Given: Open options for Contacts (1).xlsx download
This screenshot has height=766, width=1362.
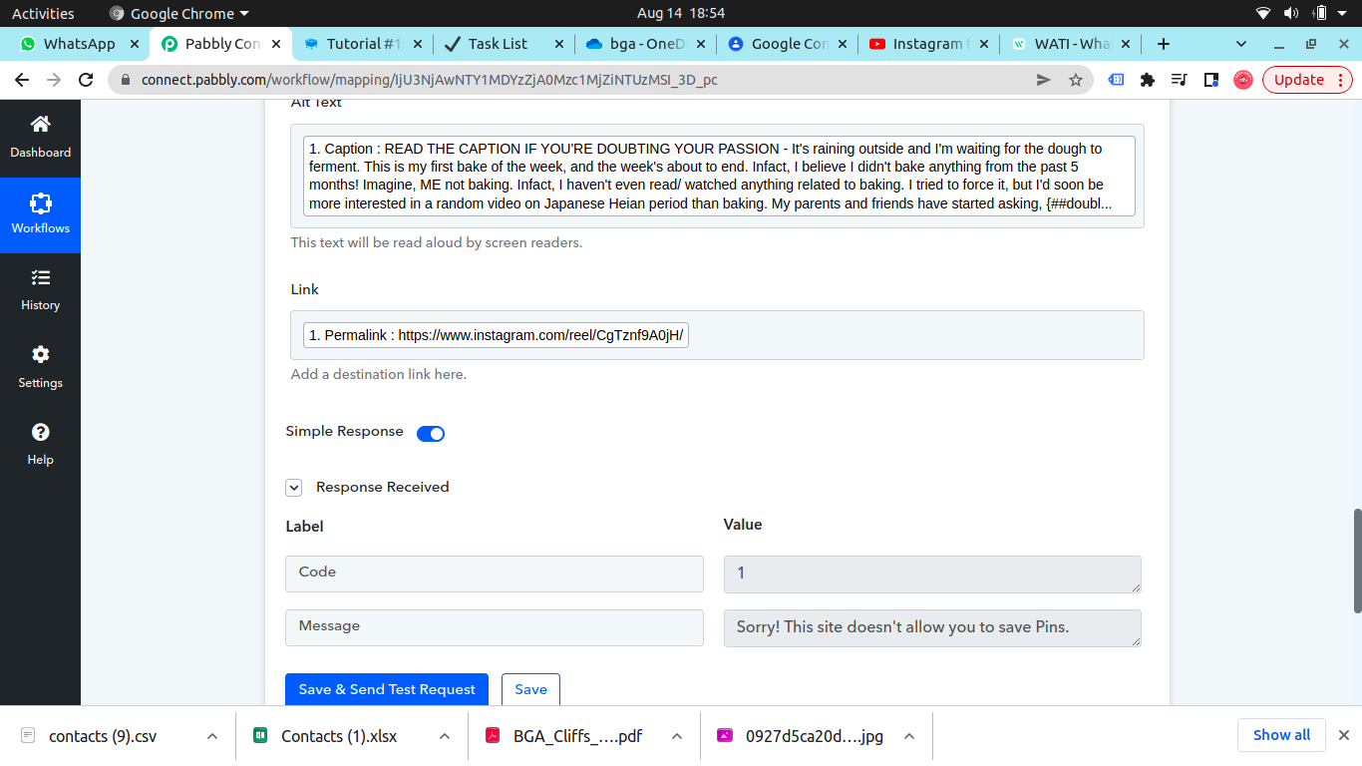Looking at the screenshot, I should pos(445,736).
